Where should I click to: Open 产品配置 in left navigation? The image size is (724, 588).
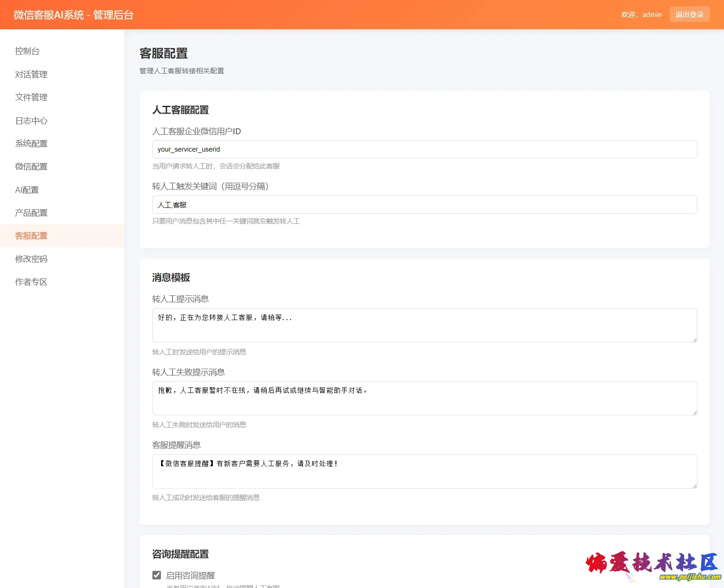coord(31,212)
